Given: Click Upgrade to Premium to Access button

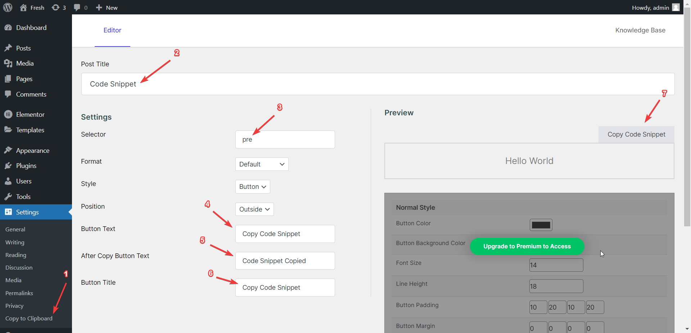Looking at the screenshot, I should (527, 247).
